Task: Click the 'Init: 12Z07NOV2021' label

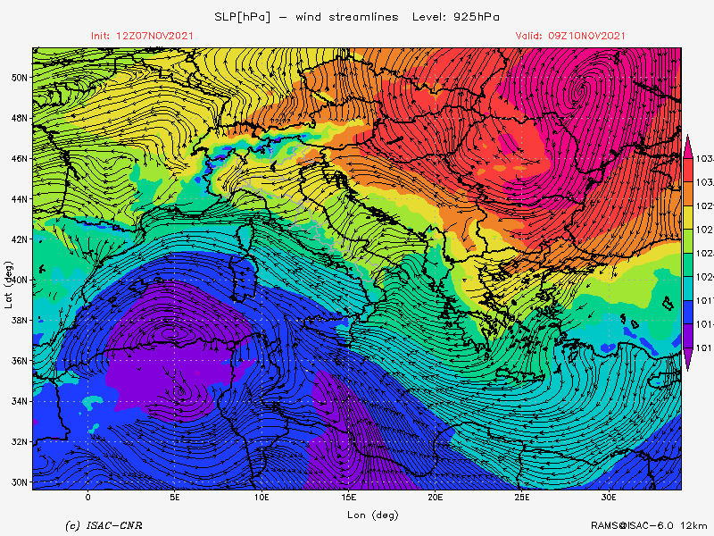Action: coord(142,36)
